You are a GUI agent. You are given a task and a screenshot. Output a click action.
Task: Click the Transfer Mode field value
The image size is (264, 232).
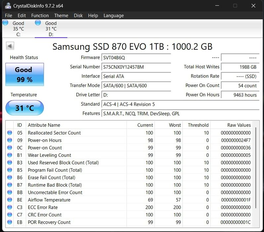tap(136, 86)
